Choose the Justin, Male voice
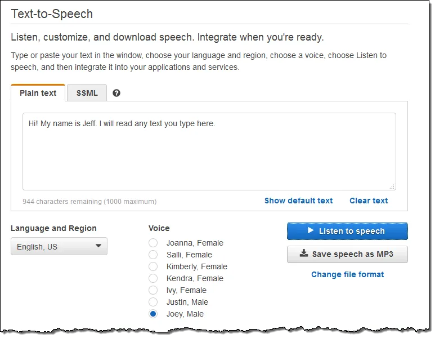This screenshot has width=435, height=338. [153, 302]
